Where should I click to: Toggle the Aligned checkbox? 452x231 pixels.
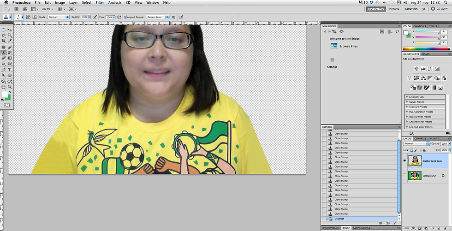tap(125, 17)
